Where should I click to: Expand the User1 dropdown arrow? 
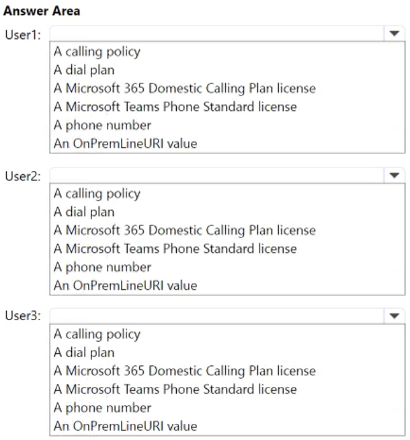pyautogui.click(x=393, y=34)
